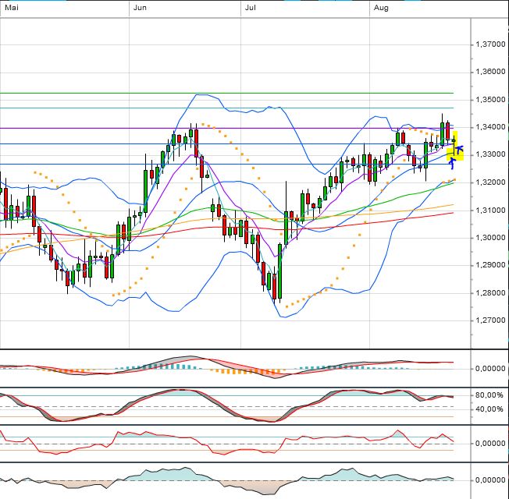Select the 1,30000 price axis label
Screen dimensions: 509x499
[x=490, y=238]
